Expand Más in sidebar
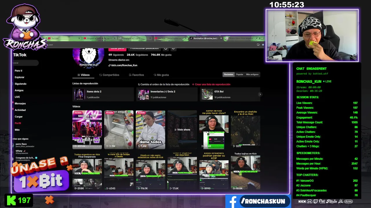 click(17, 130)
